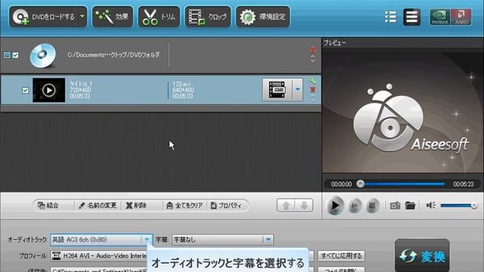Screen dimensions: 484x272
Task: Click 全てをクリア clear all button
Action: (185, 206)
